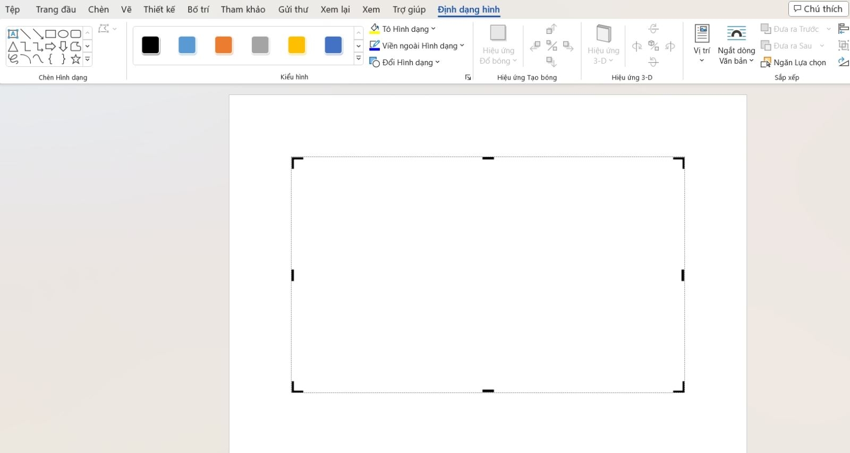The image size is (850, 453).
Task: Expand the shape styles gallery More arrow
Action: click(359, 58)
